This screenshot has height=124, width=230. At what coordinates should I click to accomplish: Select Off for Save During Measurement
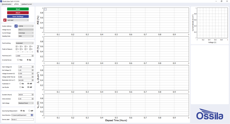(x=29, y=111)
